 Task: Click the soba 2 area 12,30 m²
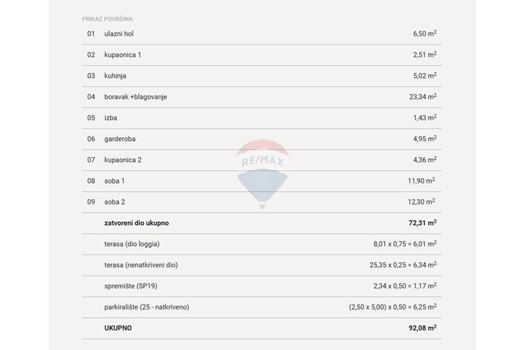421,202
